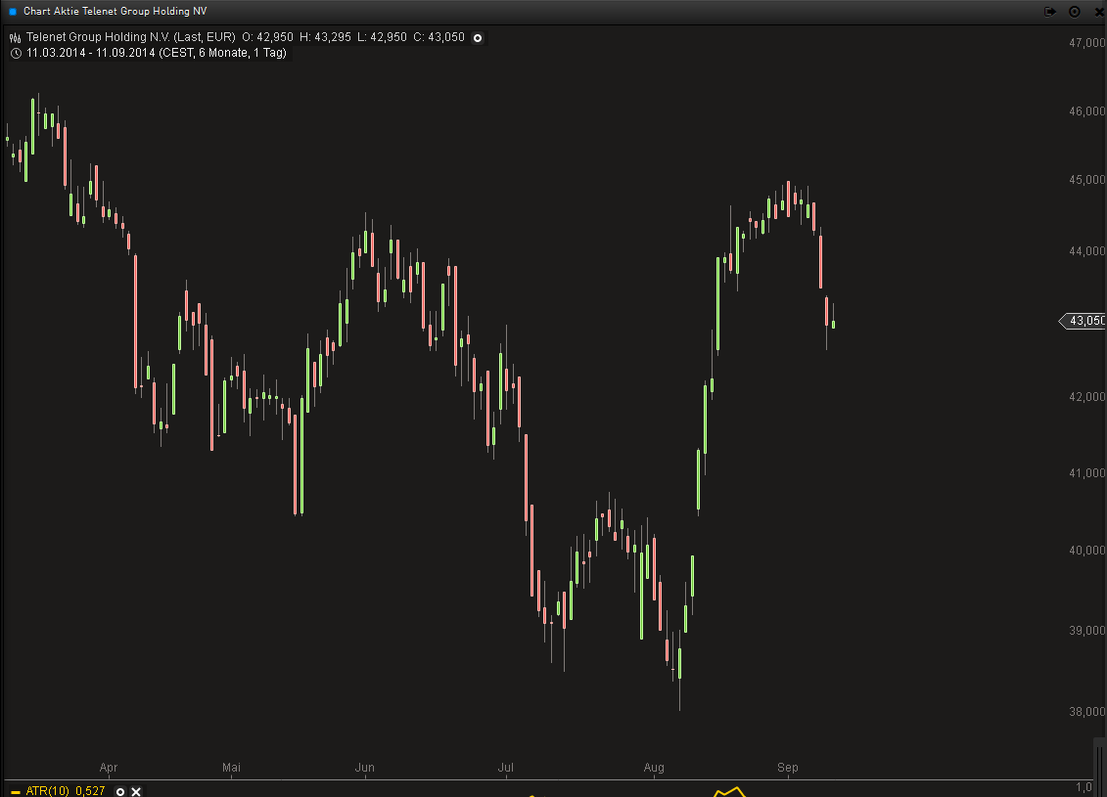1107x797 pixels.
Task: Click the 38,000 label on the price axis
Action: pyautogui.click(x=1087, y=711)
